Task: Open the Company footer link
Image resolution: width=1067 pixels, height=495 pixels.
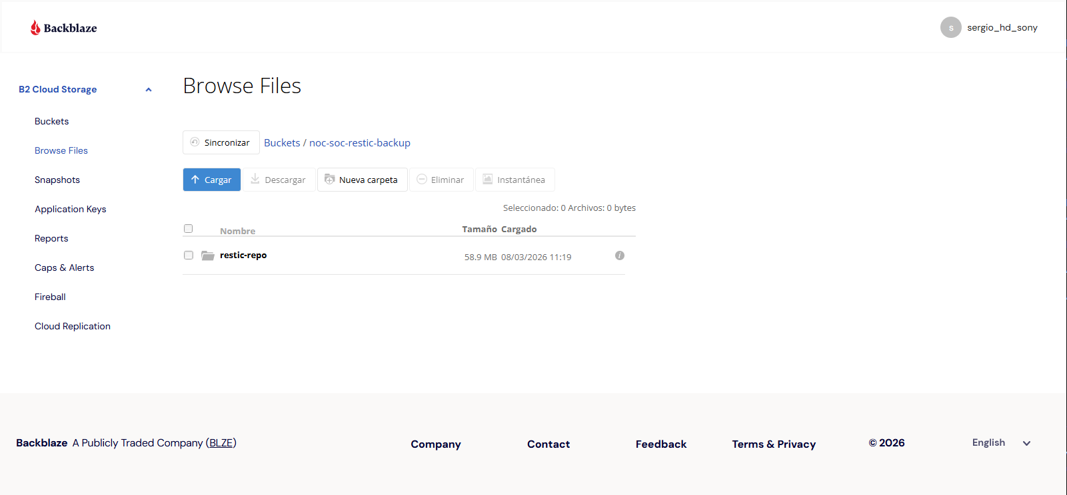Action: (436, 444)
